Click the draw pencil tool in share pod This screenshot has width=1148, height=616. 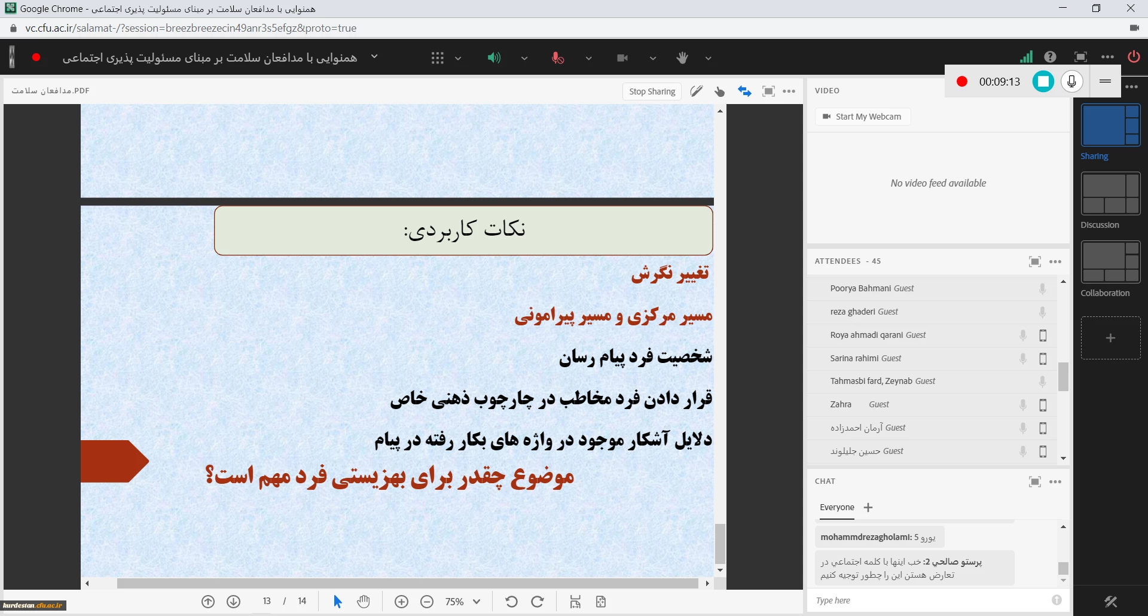pos(697,92)
